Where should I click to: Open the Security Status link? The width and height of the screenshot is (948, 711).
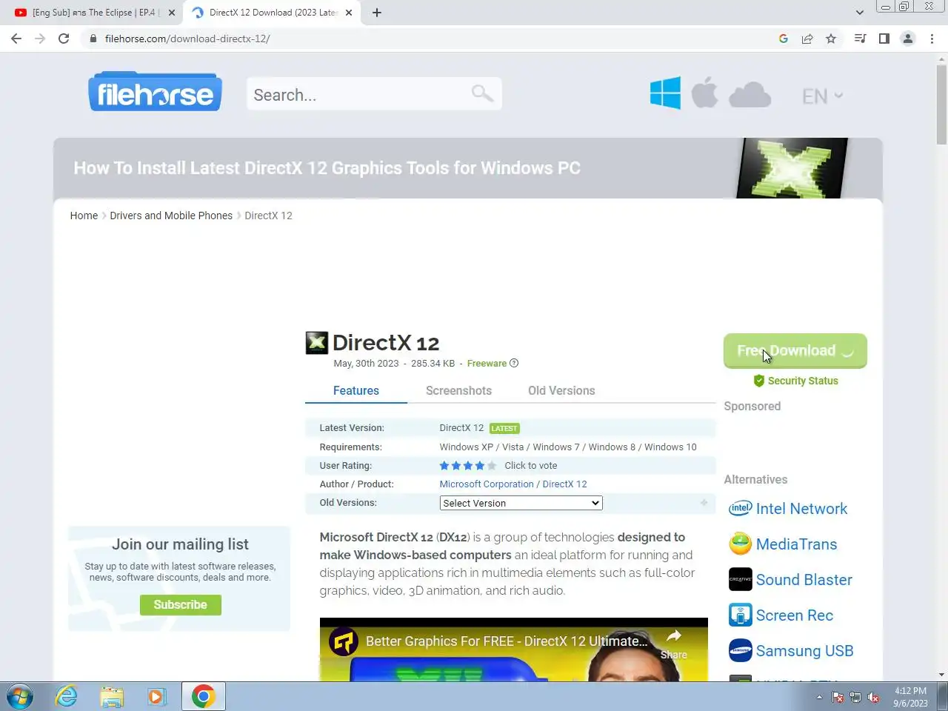(x=795, y=381)
